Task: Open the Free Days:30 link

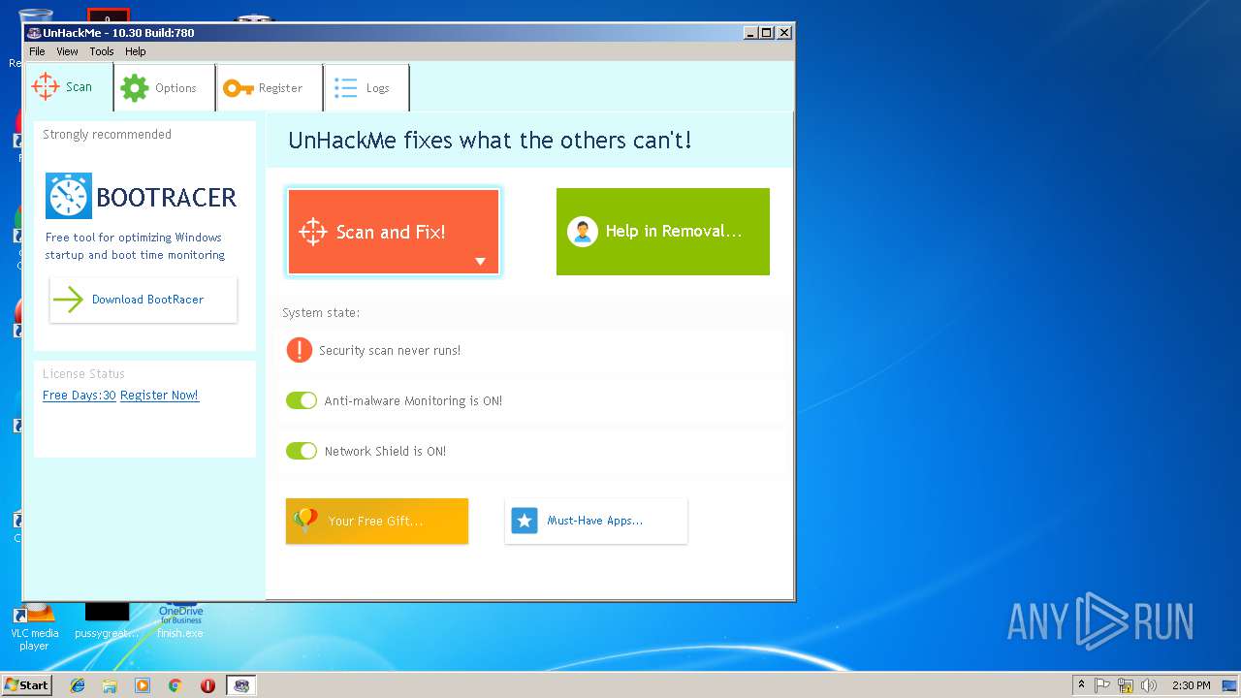Action: (80, 396)
